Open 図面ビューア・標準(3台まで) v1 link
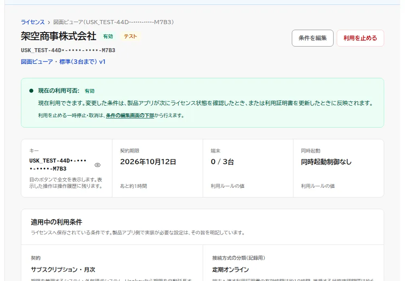This screenshot has width=405, height=281. pyautogui.click(x=63, y=62)
